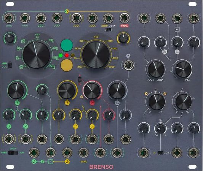This screenshot has width=203, height=171.
Task: Click the green music note icon
Action: (x=34, y=161)
